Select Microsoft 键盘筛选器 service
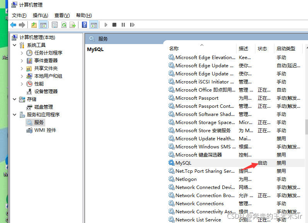308x223 pixels. (236, 155)
